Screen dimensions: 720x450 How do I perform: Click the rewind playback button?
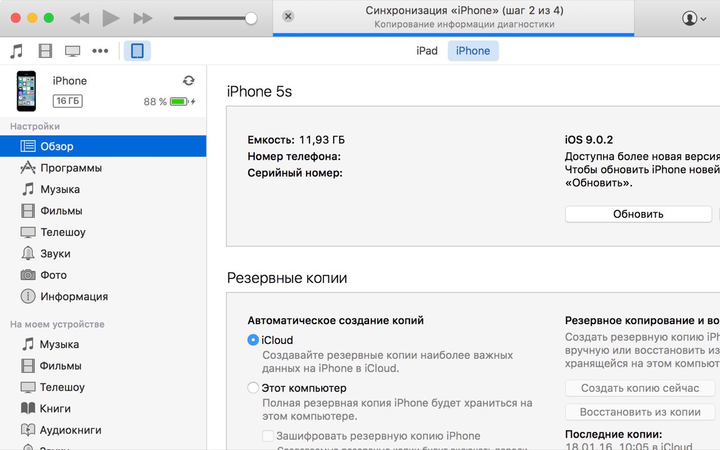[x=79, y=18]
